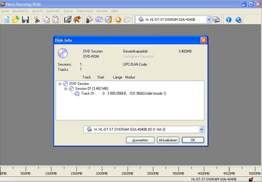Click the Cut scissors icon
262x182 pixels.
click(x=37, y=20)
